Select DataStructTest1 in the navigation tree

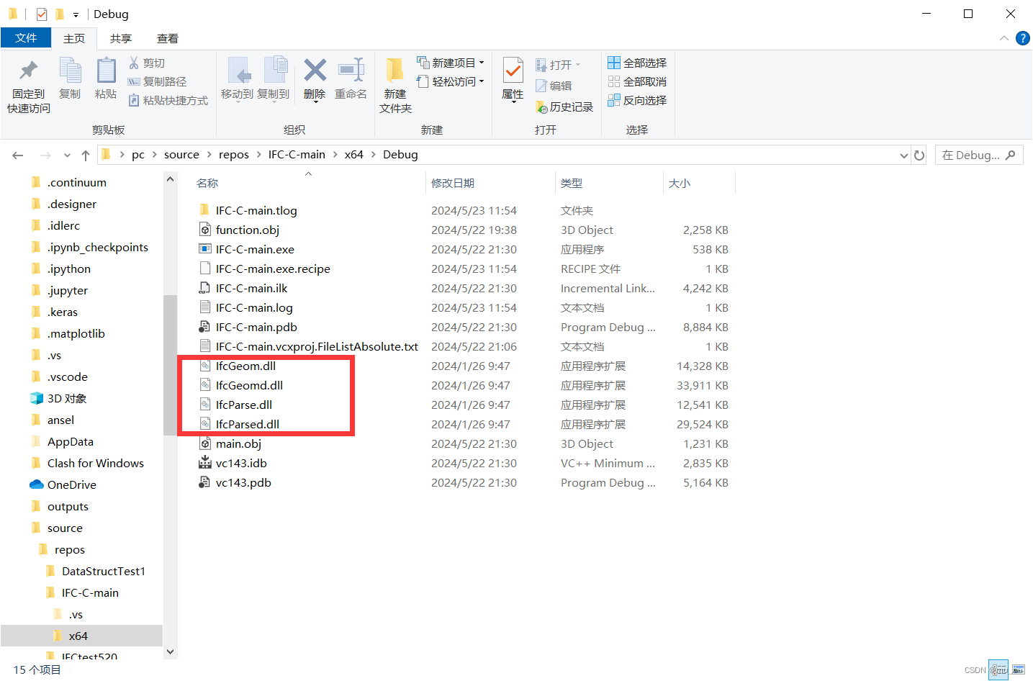(x=103, y=572)
